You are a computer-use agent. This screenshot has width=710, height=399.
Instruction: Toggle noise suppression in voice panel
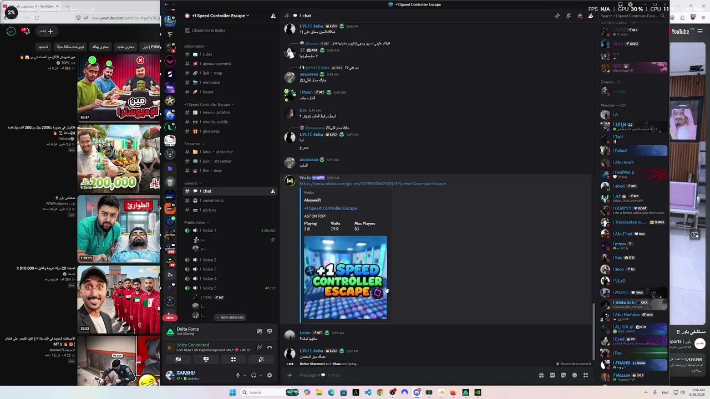coord(260,347)
